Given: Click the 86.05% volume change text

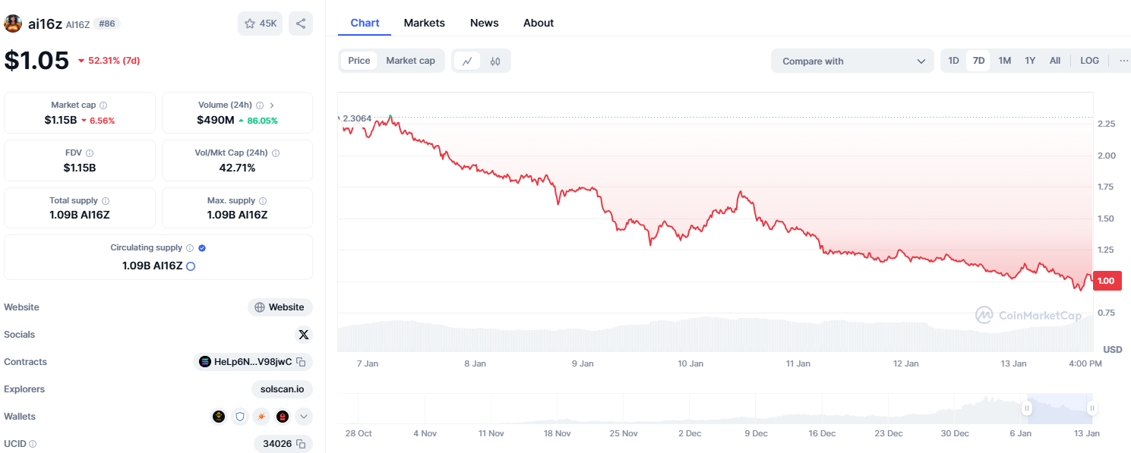Looking at the screenshot, I should pos(263,121).
